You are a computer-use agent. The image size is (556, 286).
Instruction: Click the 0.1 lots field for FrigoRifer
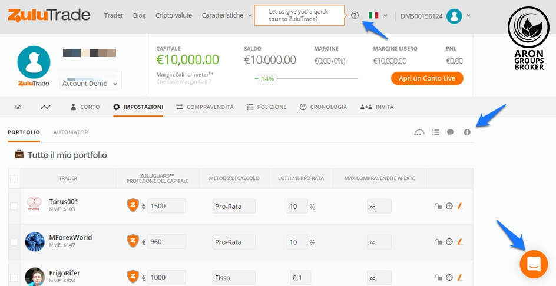(300, 278)
